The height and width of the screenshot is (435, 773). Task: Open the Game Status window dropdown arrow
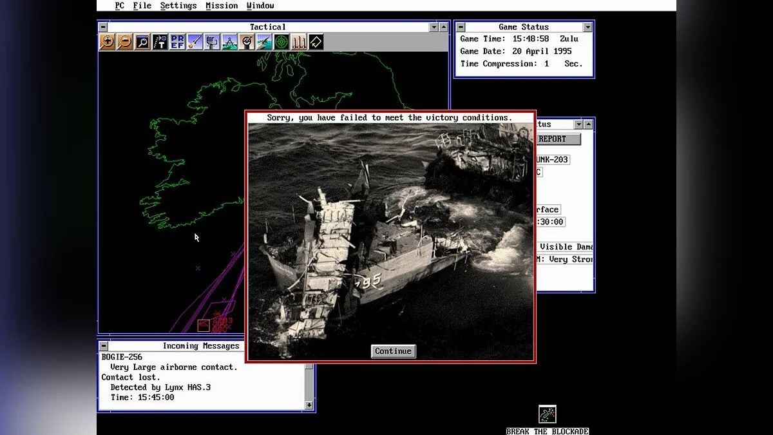(588, 26)
